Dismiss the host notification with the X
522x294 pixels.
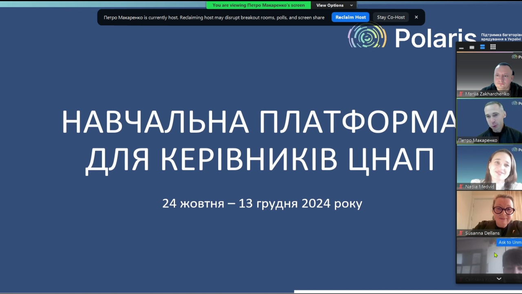click(416, 17)
